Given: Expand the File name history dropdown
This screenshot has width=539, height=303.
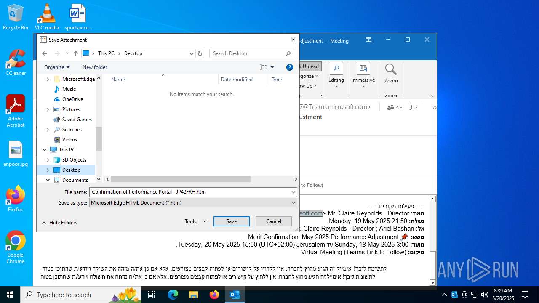Looking at the screenshot, I should click(293, 192).
